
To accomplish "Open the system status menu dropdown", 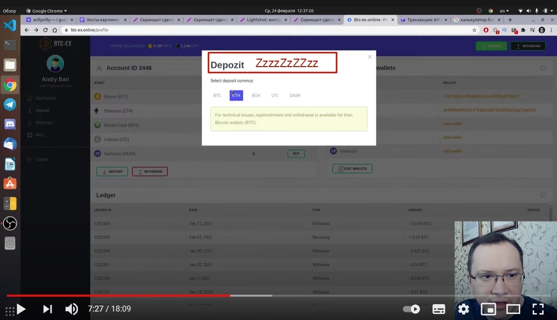I will click(x=536, y=10).
